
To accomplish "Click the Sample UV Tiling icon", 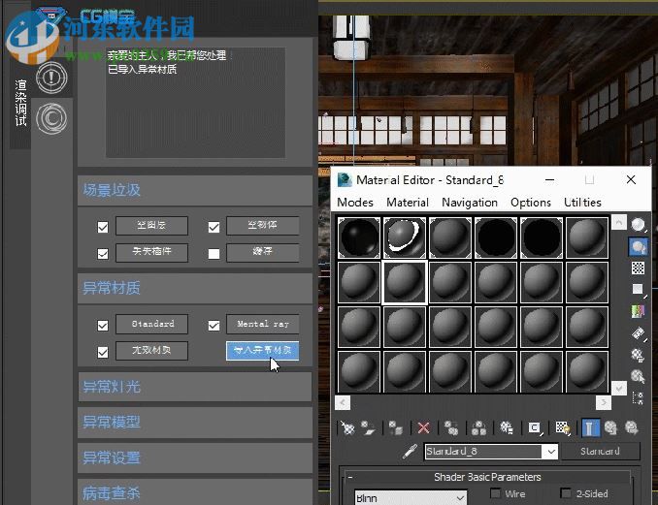I will pos(638,289).
